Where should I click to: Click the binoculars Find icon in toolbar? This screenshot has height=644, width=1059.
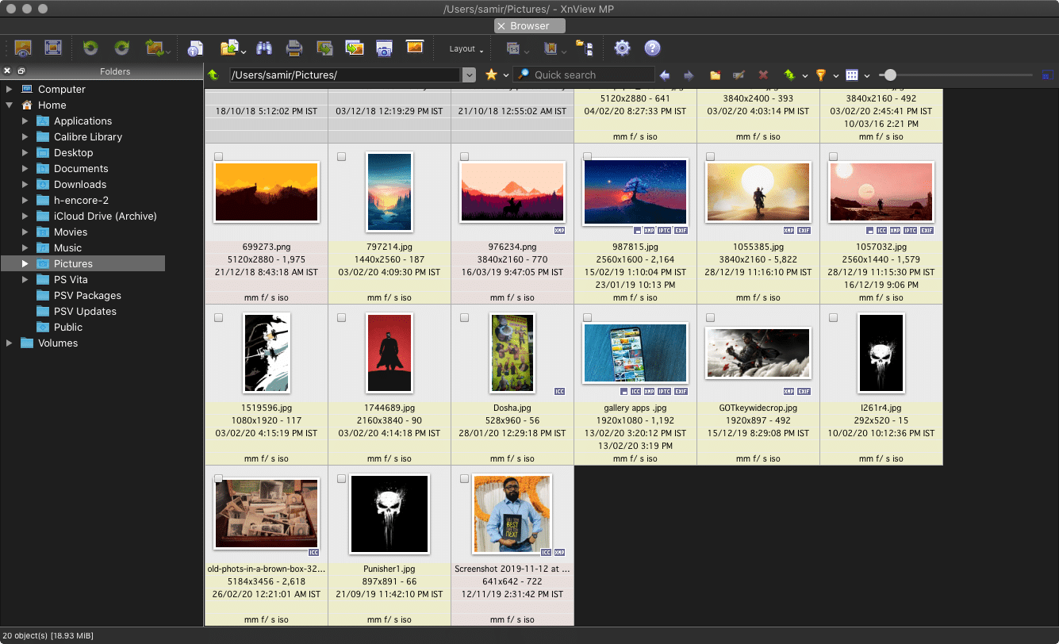264,48
